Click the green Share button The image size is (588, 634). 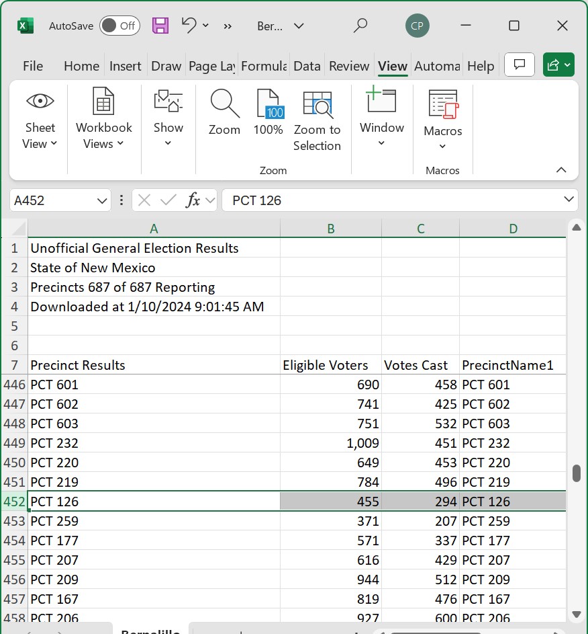pos(558,65)
